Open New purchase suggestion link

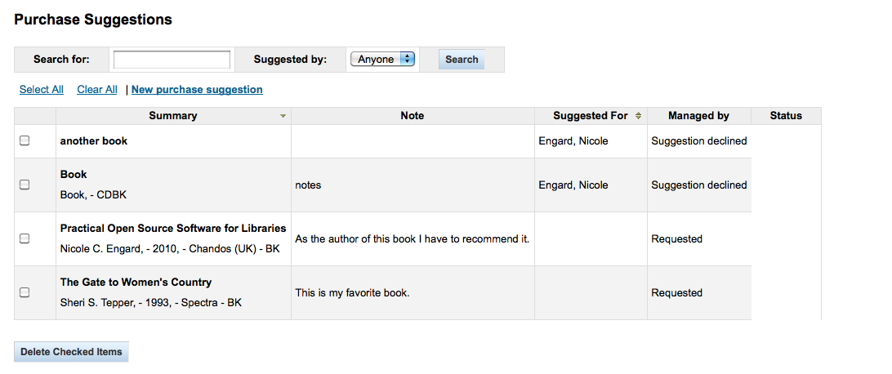(197, 90)
